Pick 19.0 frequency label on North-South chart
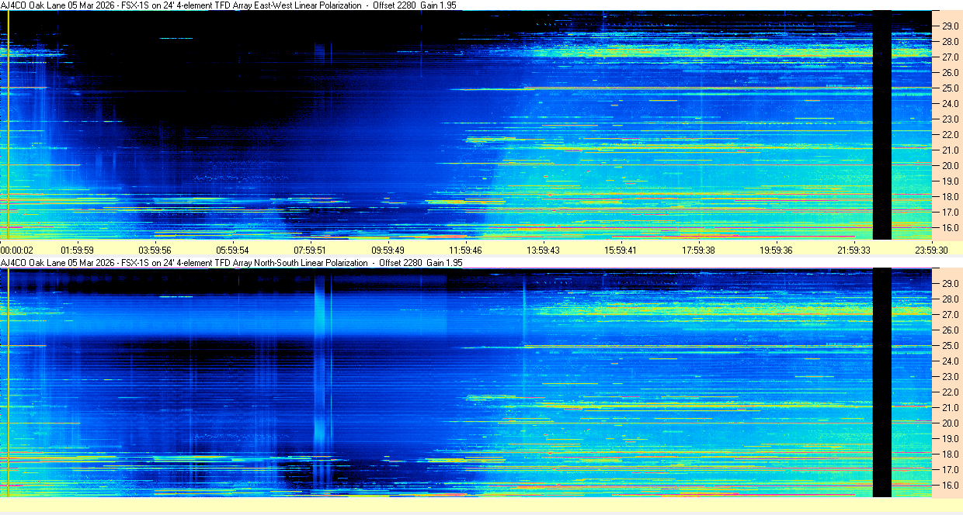The height and width of the screenshot is (515, 963). (x=950, y=439)
